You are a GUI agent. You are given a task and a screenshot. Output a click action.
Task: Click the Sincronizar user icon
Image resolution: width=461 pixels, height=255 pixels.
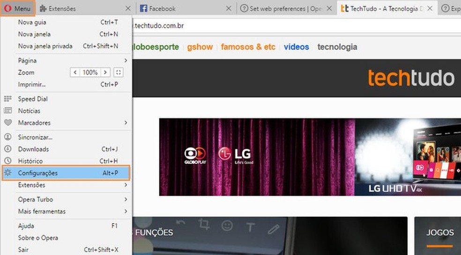click(8, 137)
